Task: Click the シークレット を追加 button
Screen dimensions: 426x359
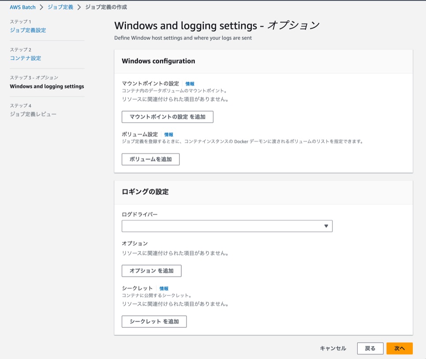Action: 154,322
